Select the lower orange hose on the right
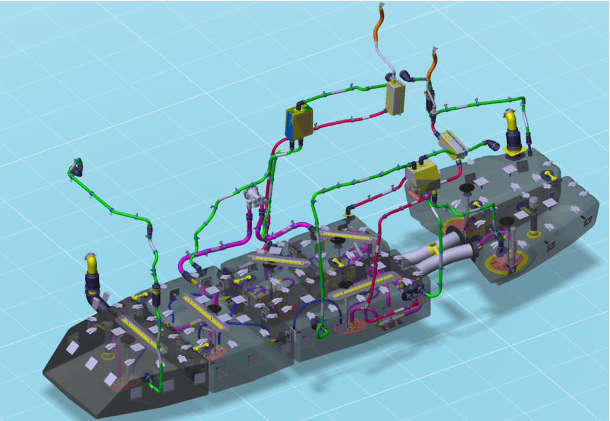 429,70
